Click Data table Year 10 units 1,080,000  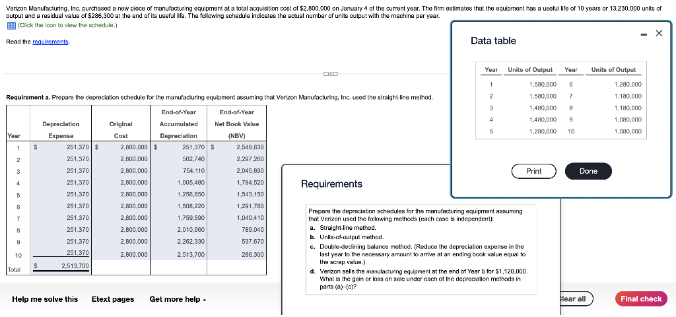pos(628,131)
